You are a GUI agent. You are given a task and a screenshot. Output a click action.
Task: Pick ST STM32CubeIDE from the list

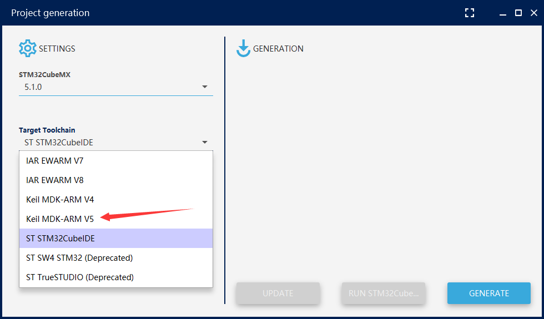(116, 238)
